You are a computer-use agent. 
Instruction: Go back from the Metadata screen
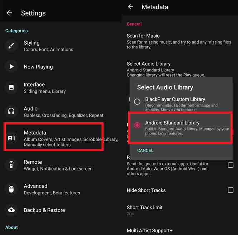pos(130,7)
